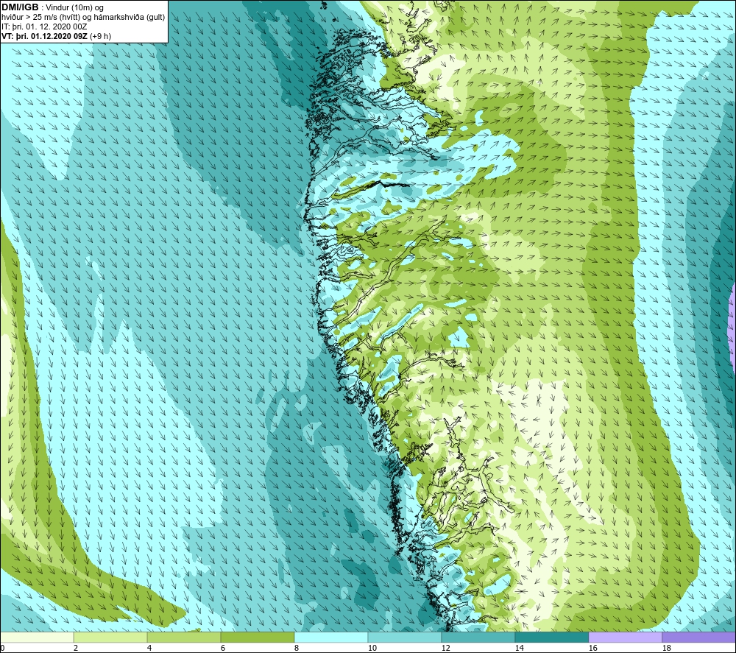
Task: Click the legend label '2'
Action: tap(76, 648)
